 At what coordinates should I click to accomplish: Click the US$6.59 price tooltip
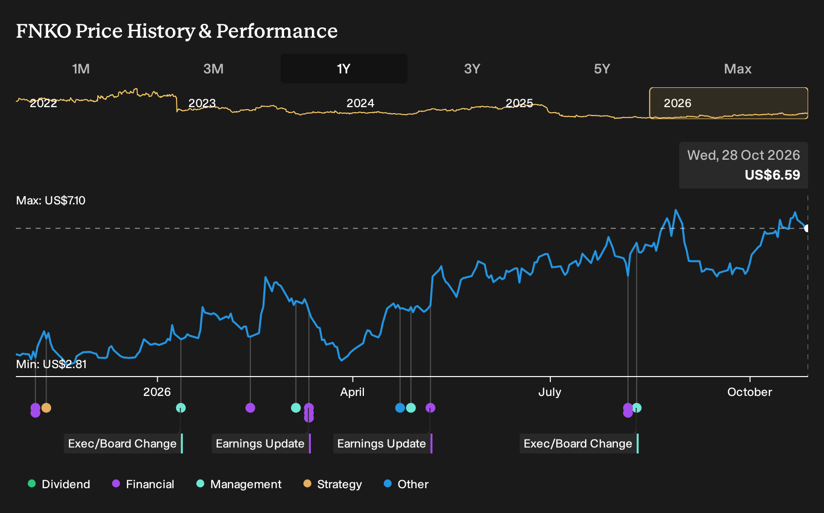pyautogui.click(x=744, y=165)
